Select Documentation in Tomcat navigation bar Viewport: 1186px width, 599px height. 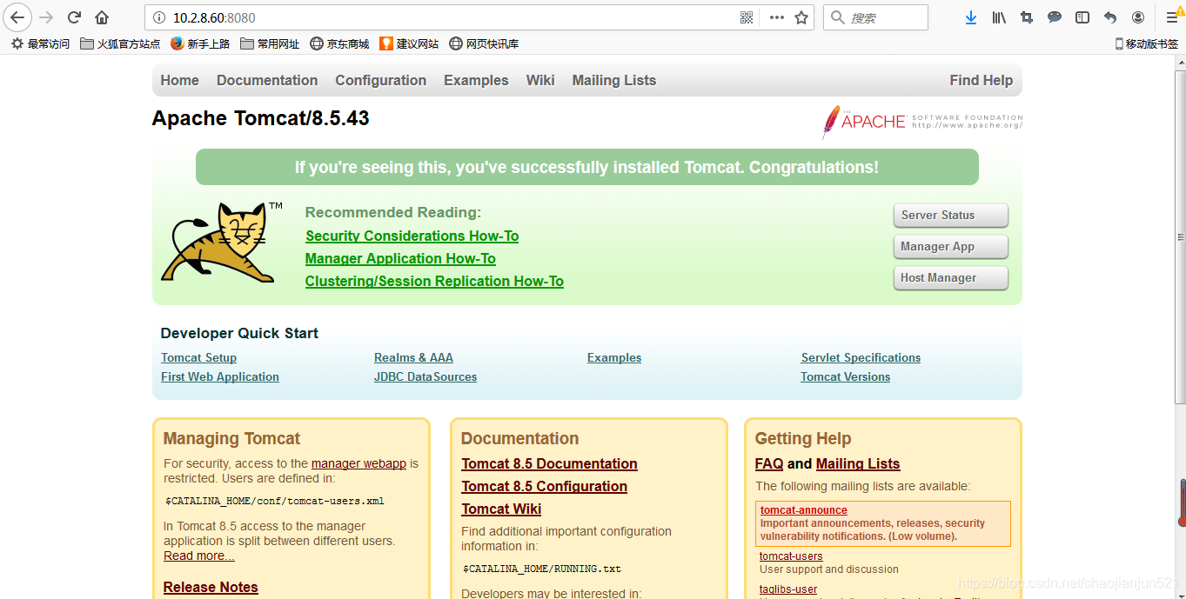[x=267, y=80]
